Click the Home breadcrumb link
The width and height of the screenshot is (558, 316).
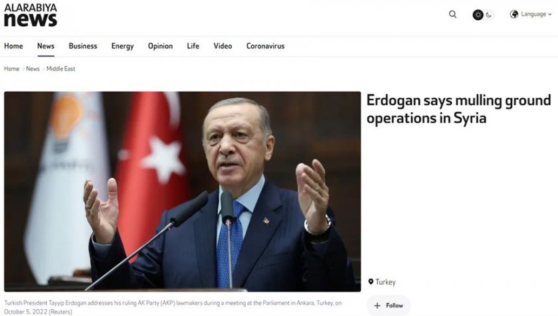tap(12, 68)
